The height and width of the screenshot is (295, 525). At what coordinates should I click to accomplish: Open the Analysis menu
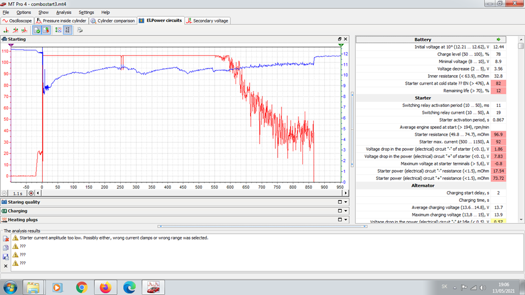[64, 12]
